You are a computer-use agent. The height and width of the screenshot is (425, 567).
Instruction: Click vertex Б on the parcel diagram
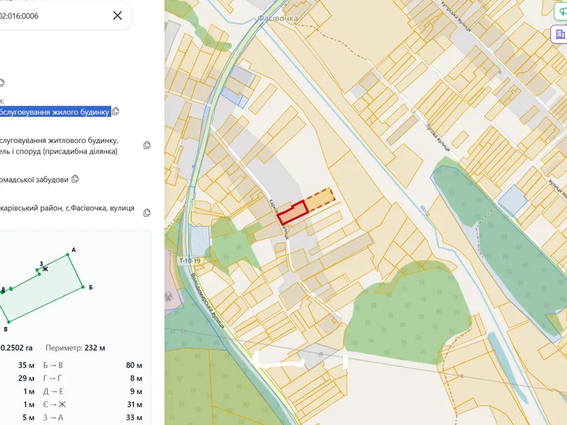83,287
